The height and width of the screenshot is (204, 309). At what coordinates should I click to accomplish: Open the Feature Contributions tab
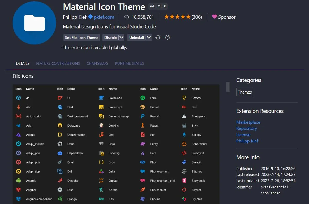tap(58, 63)
